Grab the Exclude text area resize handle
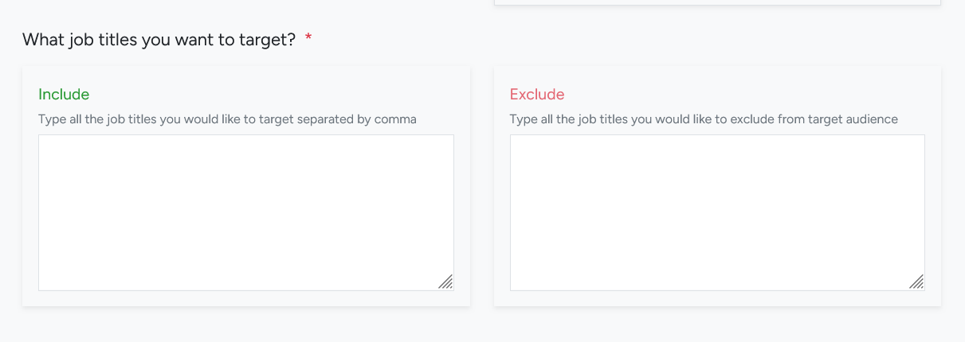This screenshot has width=965, height=342. pos(917,282)
